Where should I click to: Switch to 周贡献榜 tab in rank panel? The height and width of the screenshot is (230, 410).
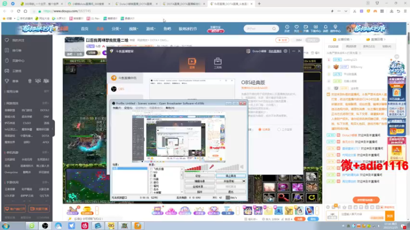point(351,47)
